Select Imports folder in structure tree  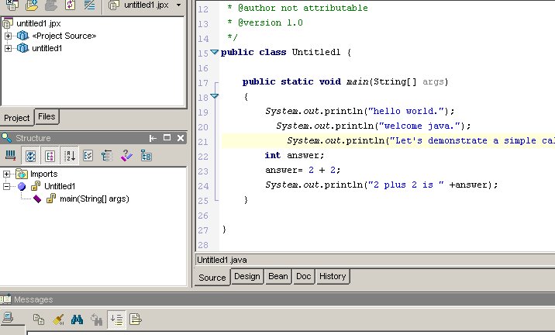[x=43, y=174]
